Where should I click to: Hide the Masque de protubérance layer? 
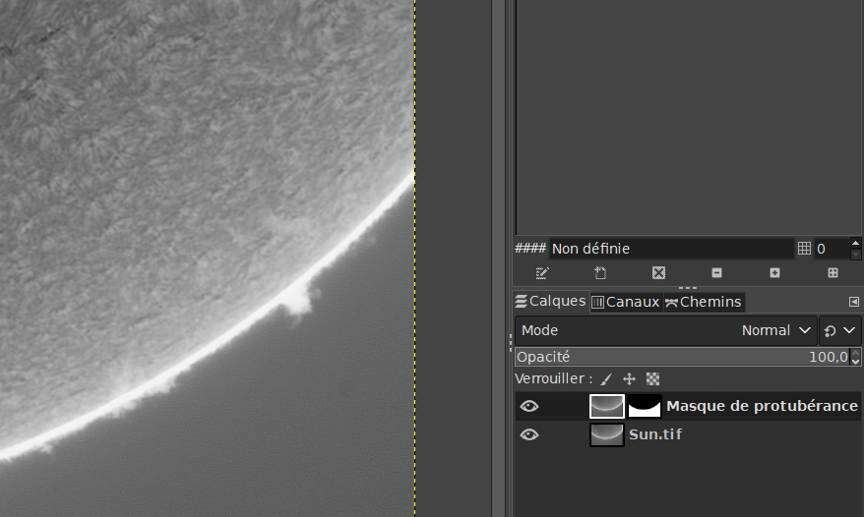point(529,406)
